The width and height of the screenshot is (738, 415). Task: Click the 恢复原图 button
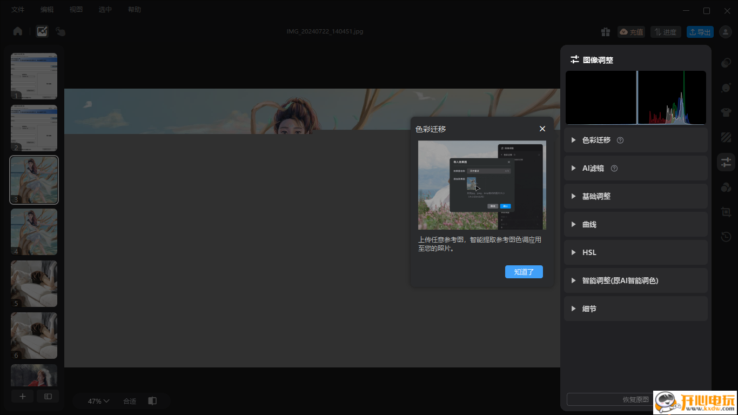pyautogui.click(x=635, y=399)
